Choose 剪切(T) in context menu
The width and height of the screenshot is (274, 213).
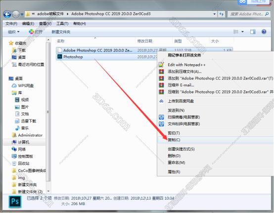[174, 133]
